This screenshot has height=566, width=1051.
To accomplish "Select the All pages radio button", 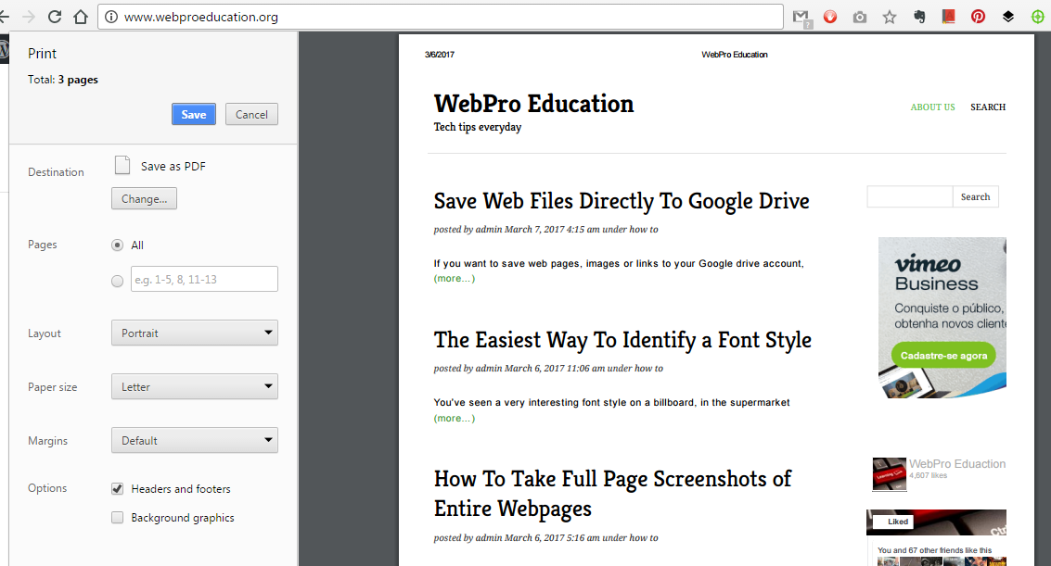I will pos(117,245).
